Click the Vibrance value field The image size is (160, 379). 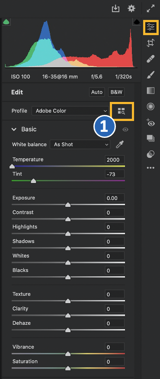[x=115, y=347]
